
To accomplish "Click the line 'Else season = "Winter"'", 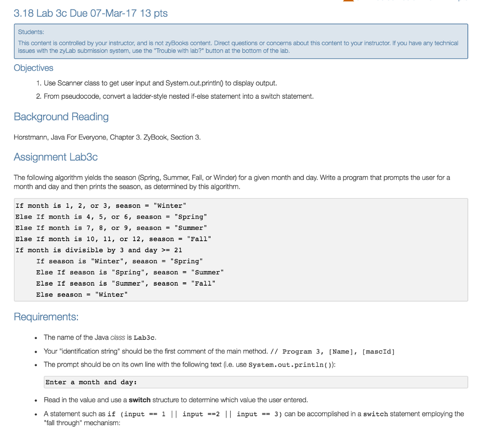I will tap(82, 295).
